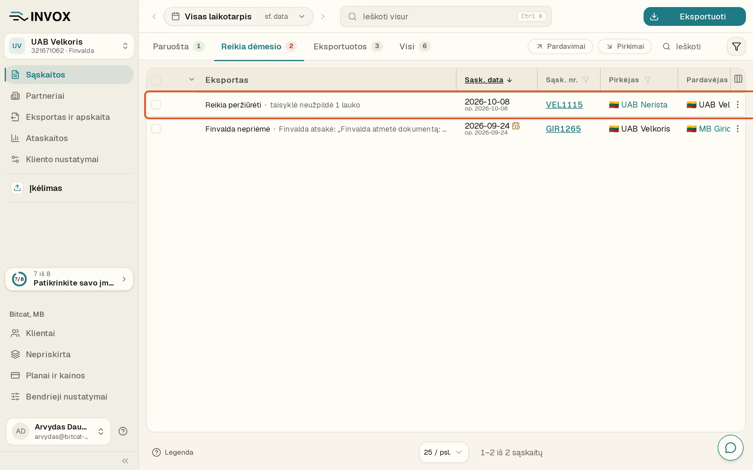753x470 pixels.
Task: Open the Visas laikotarpis date range dropdown
Action: pyautogui.click(x=238, y=16)
